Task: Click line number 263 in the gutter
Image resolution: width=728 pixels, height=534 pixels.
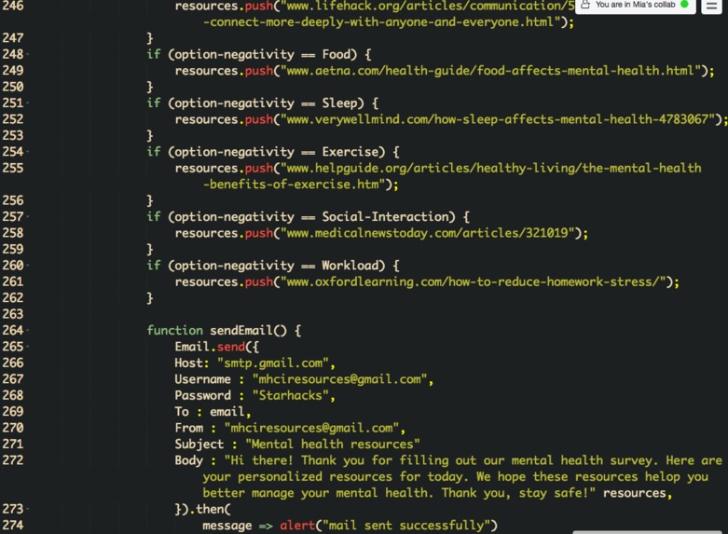Action: coord(12,314)
